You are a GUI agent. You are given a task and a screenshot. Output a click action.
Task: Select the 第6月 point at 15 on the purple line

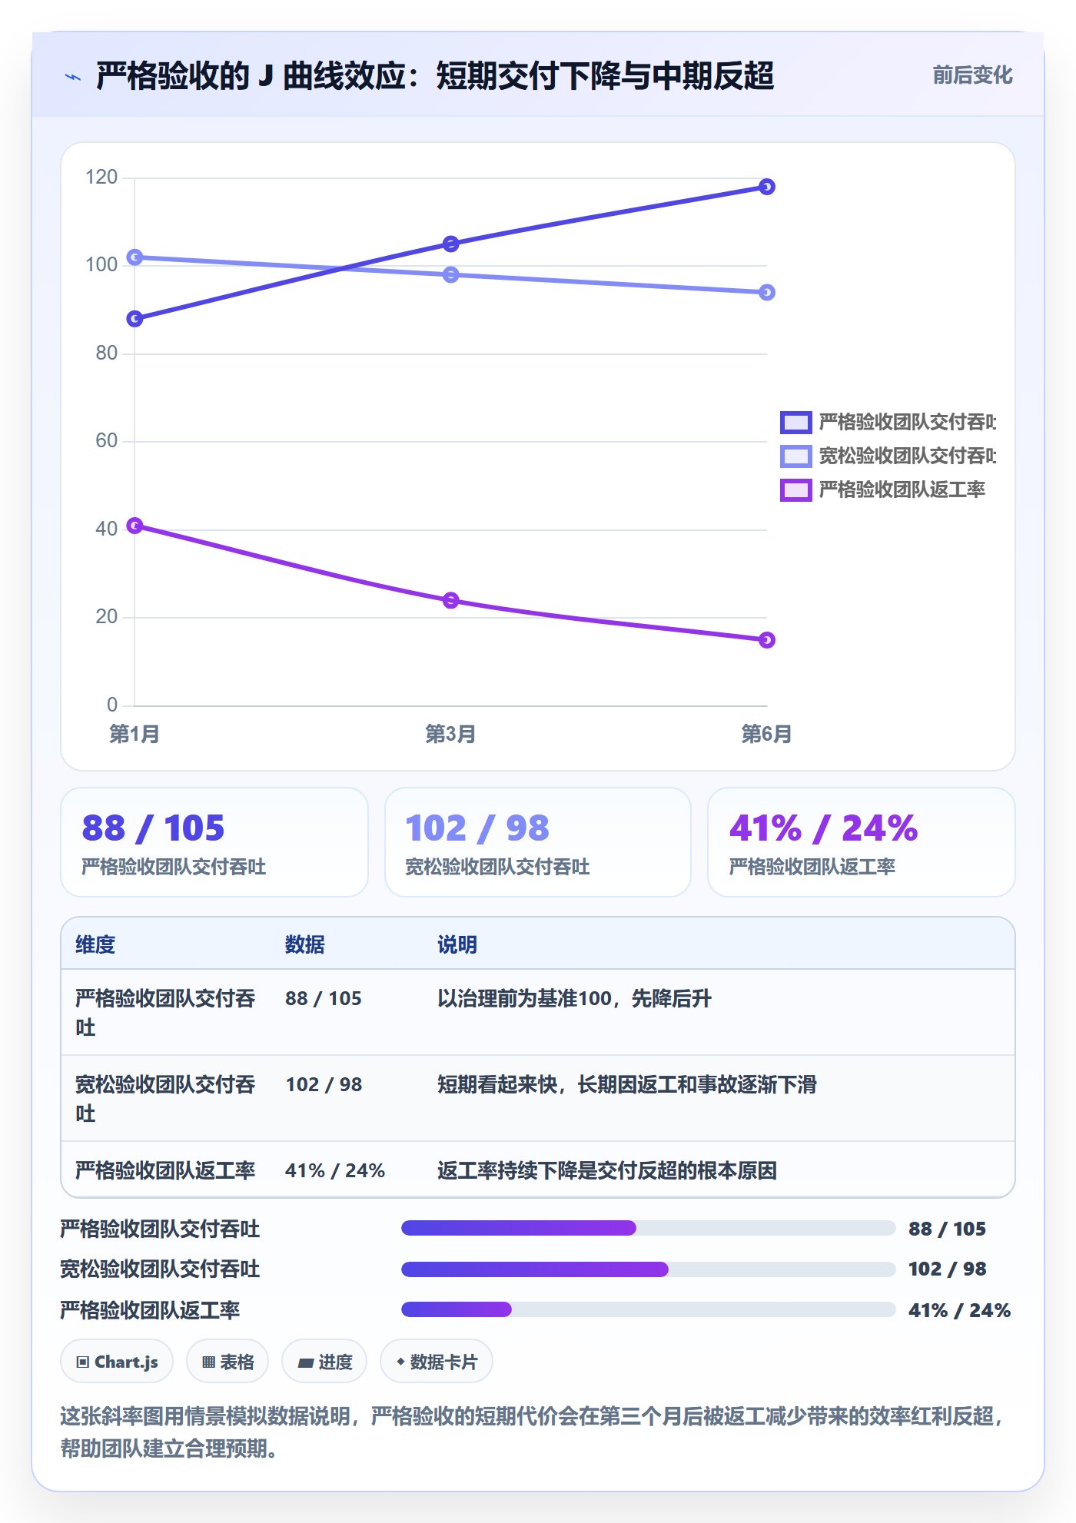pyautogui.click(x=766, y=639)
